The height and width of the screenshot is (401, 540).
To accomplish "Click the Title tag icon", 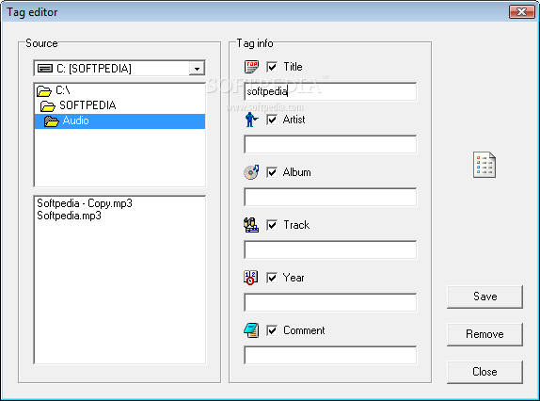I will tap(251, 67).
